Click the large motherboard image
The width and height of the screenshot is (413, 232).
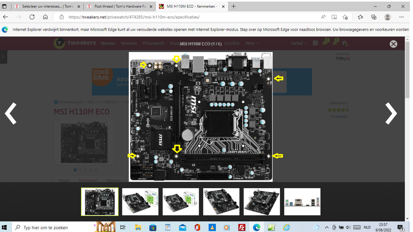click(201, 117)
